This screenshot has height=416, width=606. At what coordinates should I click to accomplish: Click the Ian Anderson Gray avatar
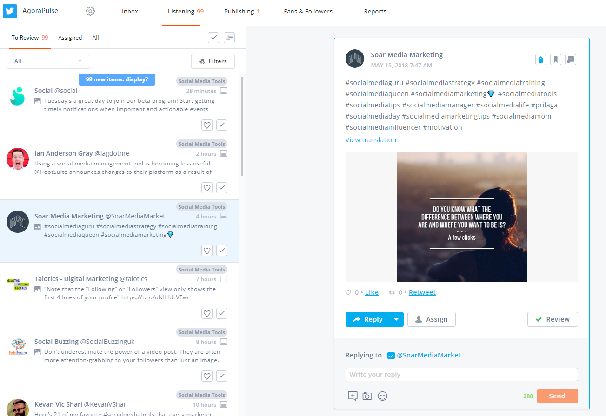[x=18, y=159]
